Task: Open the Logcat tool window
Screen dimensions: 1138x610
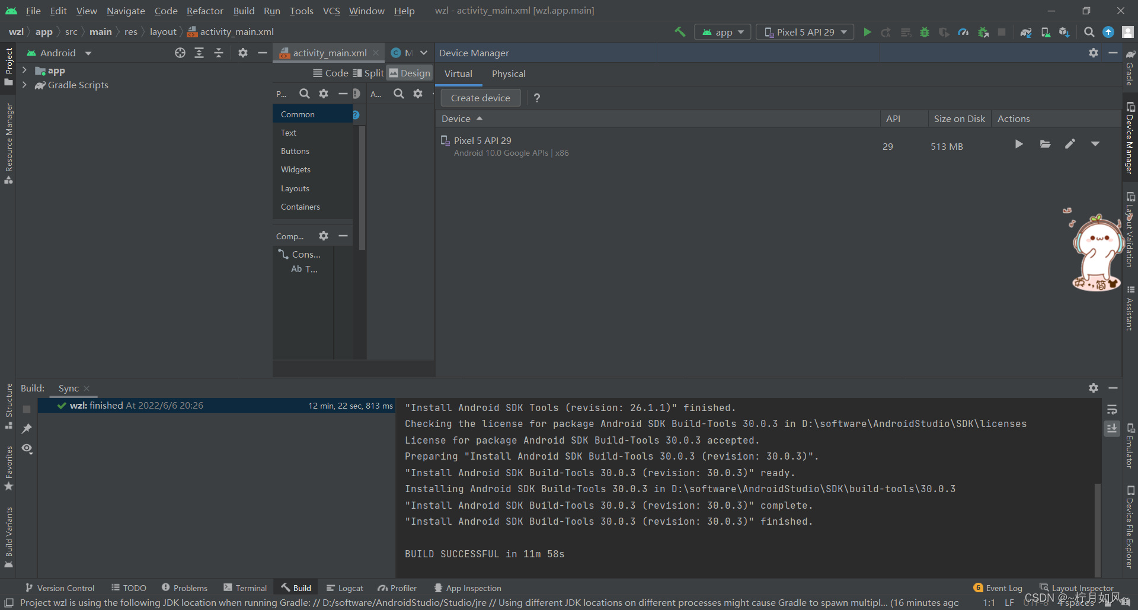Action: (x=345, y=587)
